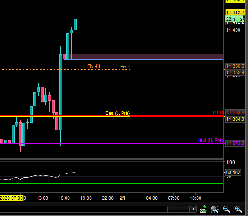Click the red 11 304,6 price tag

(x=235, y=113)
